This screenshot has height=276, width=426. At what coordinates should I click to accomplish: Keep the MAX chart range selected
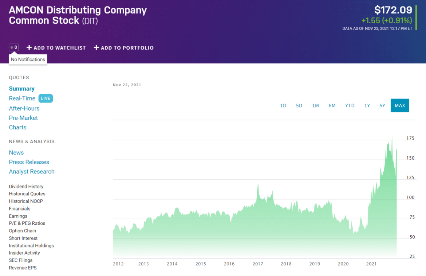coord(399,105)
